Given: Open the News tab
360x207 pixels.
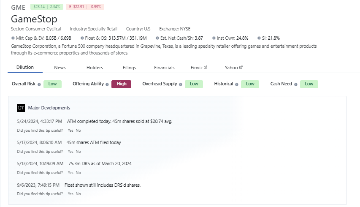Looking at the screenshot, I should coord(60,68).
